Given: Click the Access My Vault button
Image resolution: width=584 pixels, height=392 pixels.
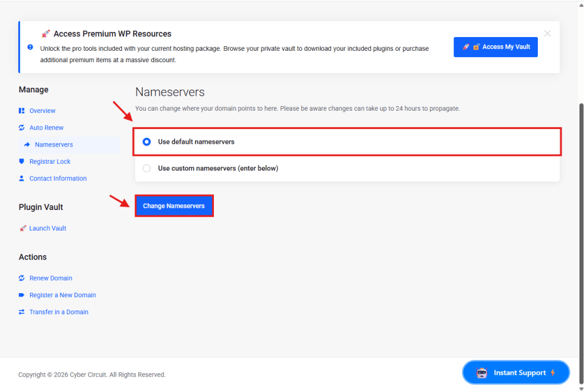Looking at the screenshot, I should pyautogui.click(x=495, y=47).
